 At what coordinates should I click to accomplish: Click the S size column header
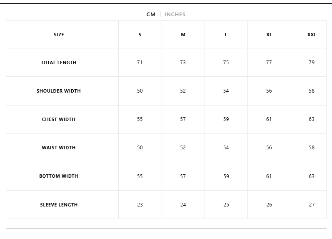[x=140, y=35]
